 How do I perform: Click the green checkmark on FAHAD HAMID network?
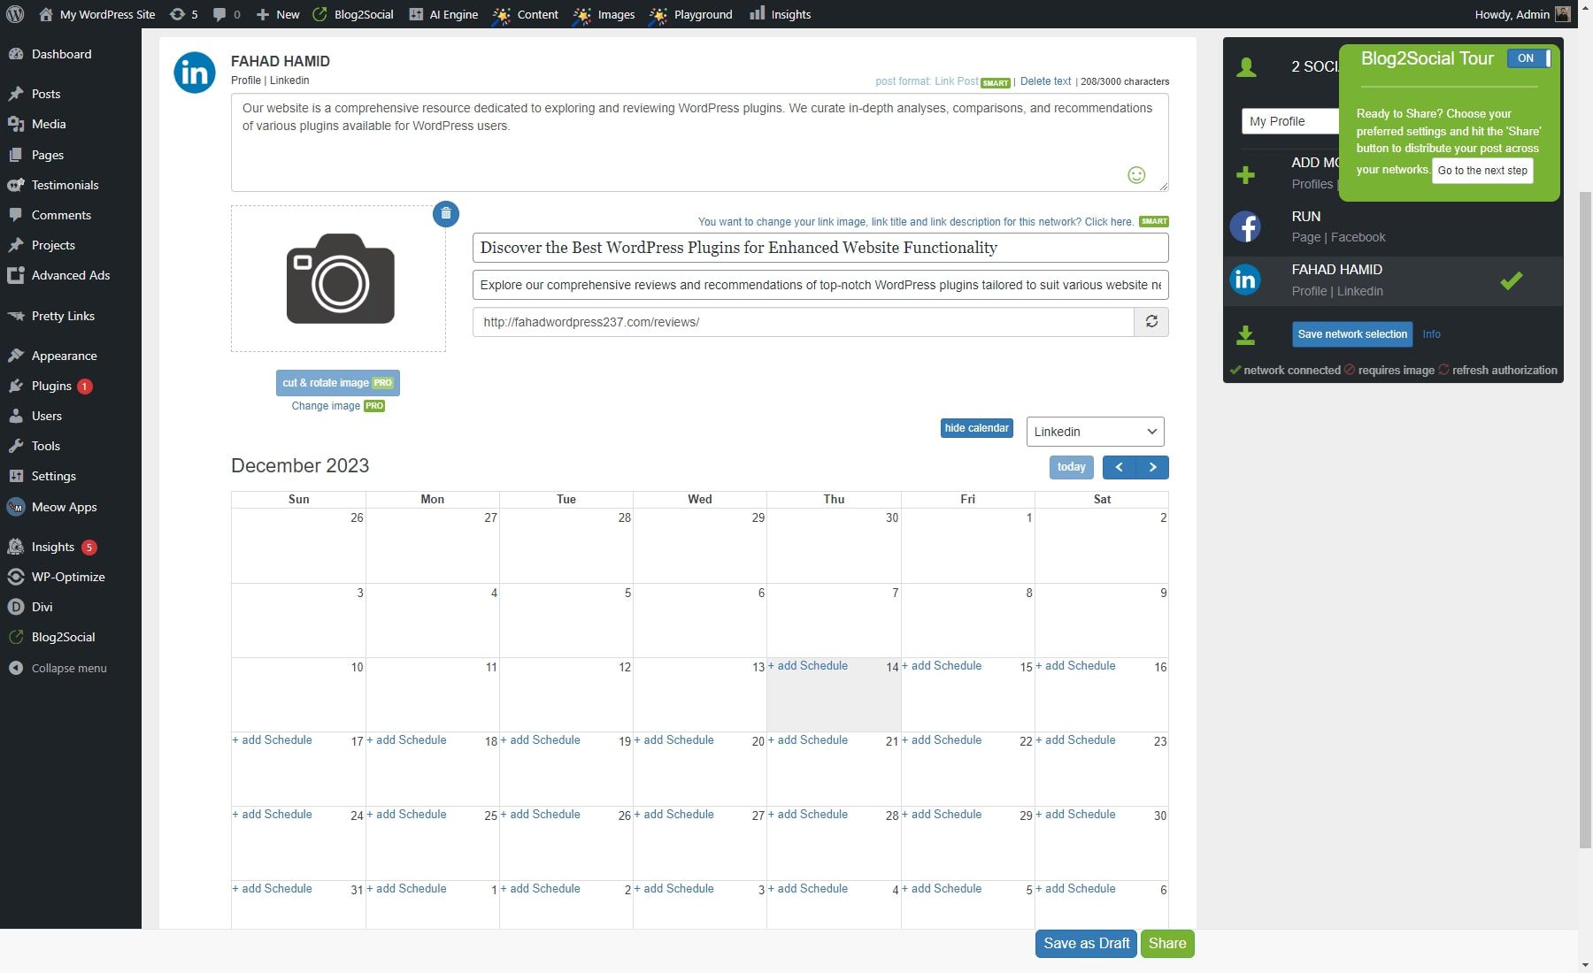tap(1512, 280)
